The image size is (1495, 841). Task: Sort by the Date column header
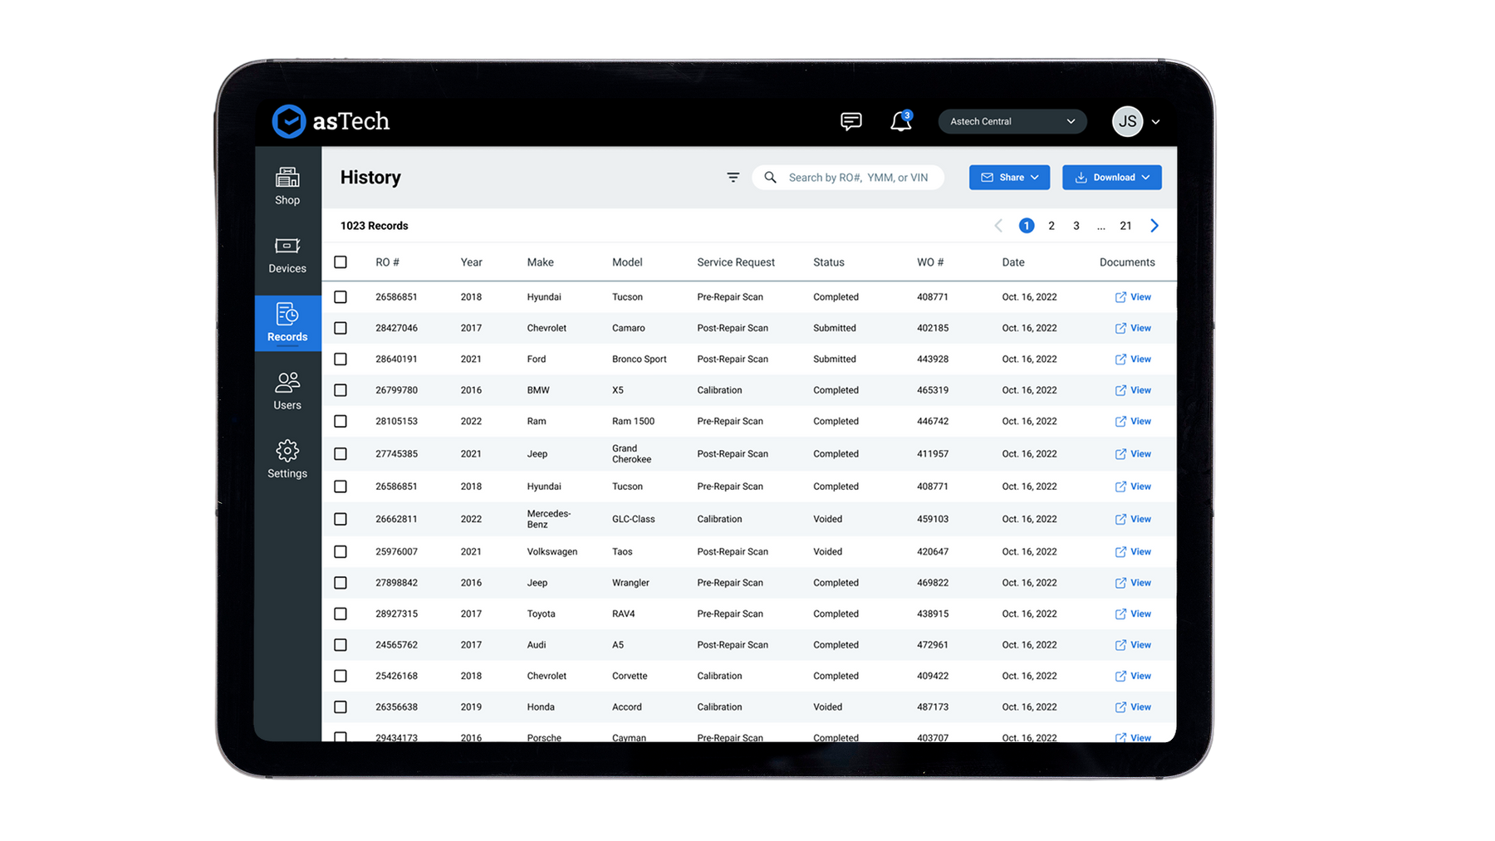1013,262
